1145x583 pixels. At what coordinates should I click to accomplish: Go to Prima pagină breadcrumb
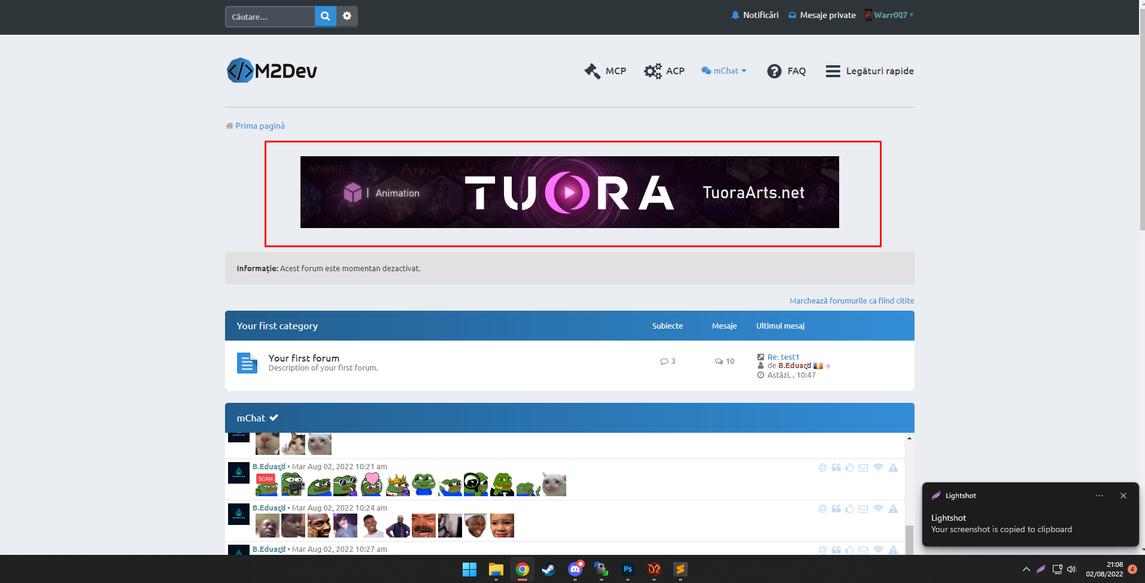pos(260,126)
